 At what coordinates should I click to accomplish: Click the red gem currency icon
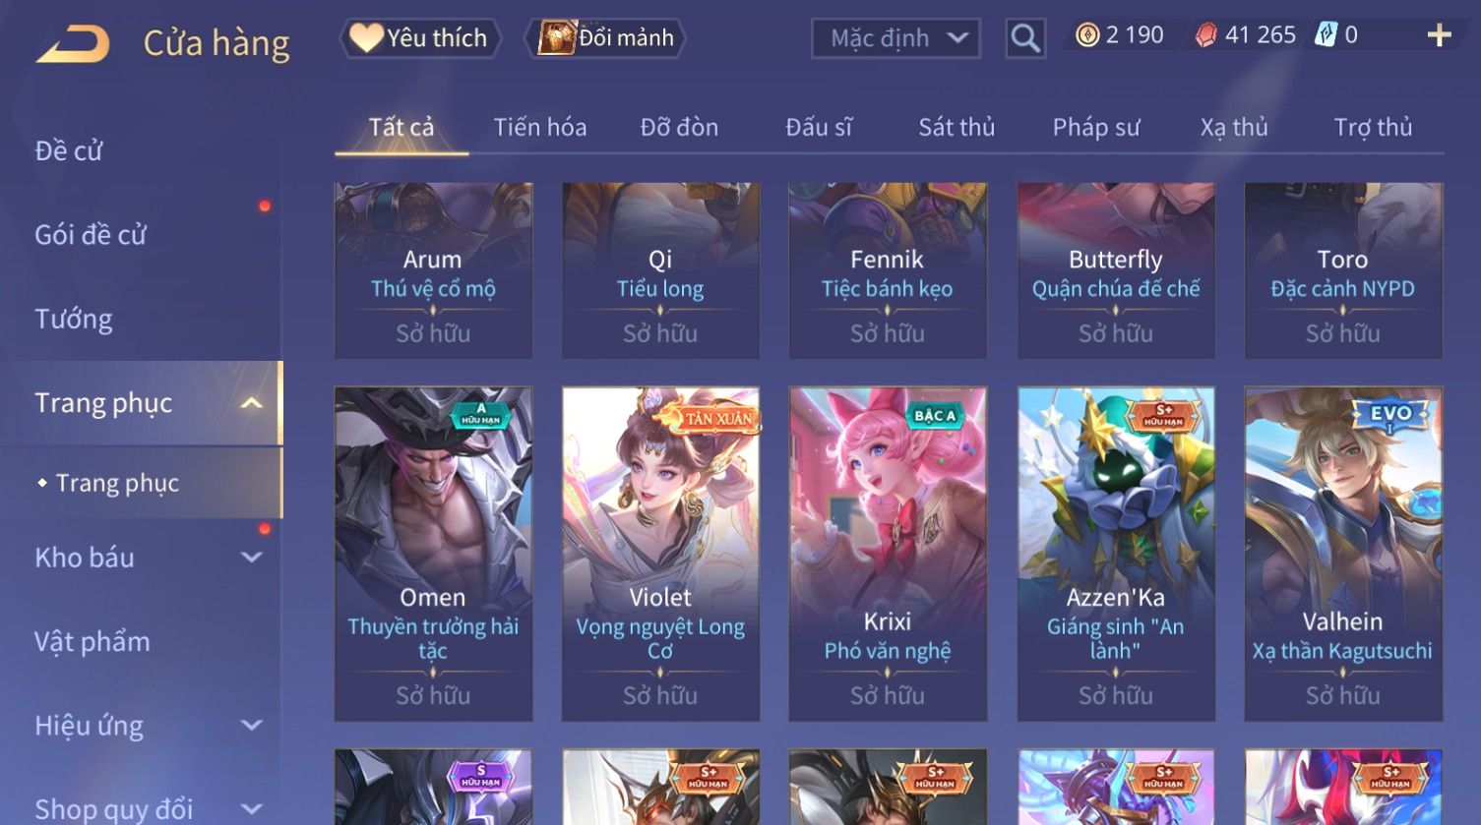pos(1205,35)
